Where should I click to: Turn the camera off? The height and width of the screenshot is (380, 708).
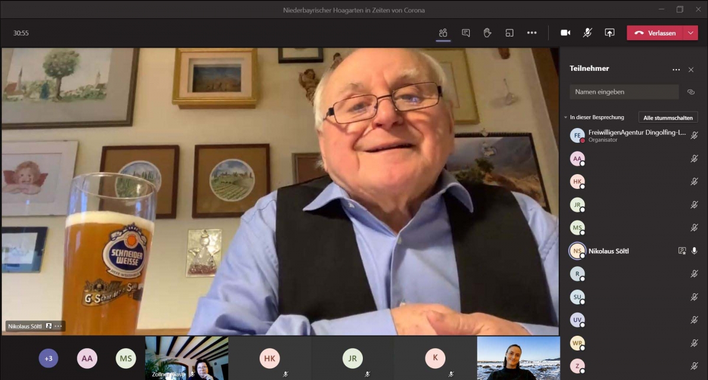point(565,33)
